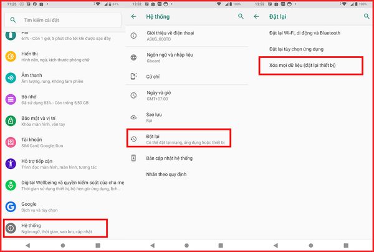This screenshot has height=252, width=374.
Task: Tap the Cử chỉ gestures phone icon
Action: [x=133, y=76]
